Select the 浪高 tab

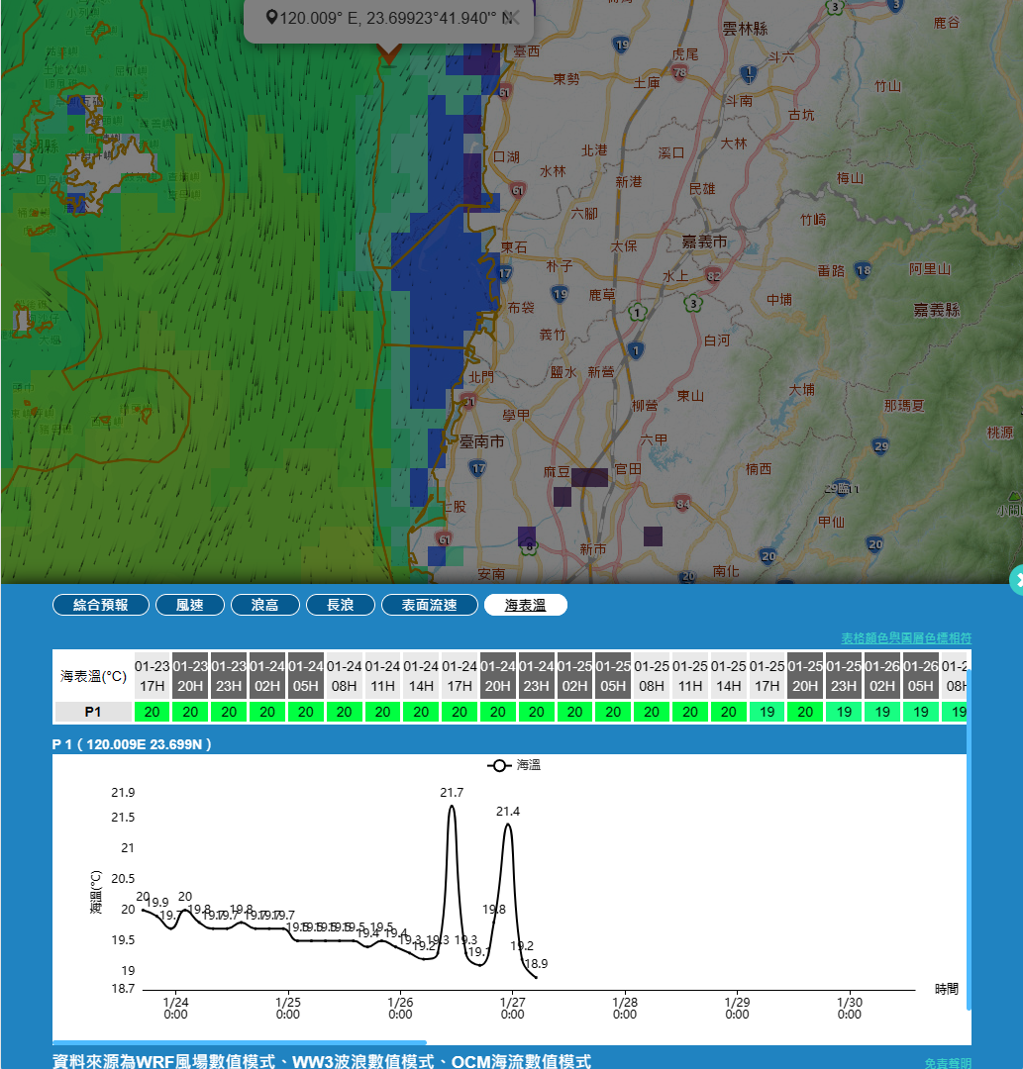[264, 605]
